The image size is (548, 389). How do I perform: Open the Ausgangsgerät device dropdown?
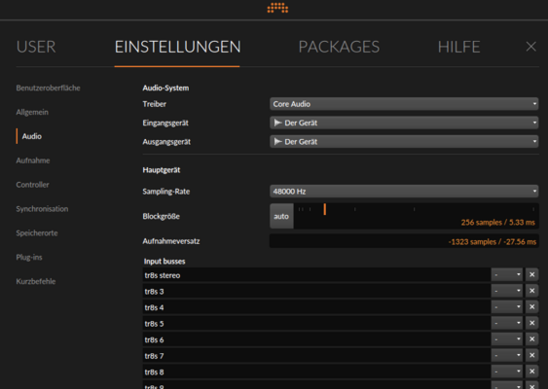pyautogui.click(x=404, y=141)
